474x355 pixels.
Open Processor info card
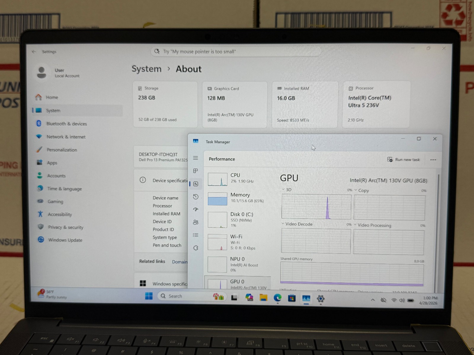coord(376,104)
